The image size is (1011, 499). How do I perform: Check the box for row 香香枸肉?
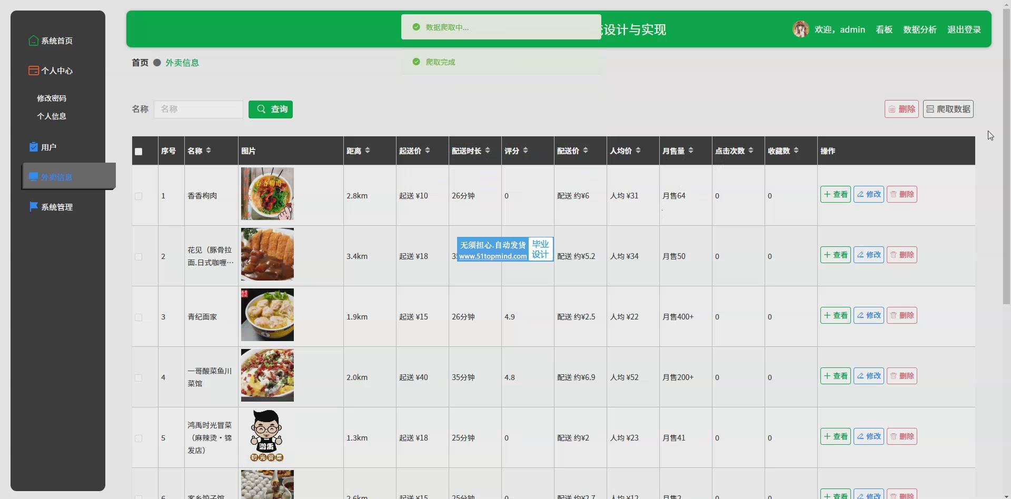tap(138, 196)
